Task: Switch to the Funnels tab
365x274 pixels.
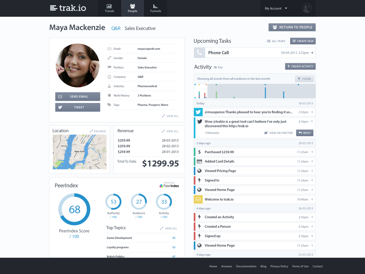Action: pos(155,8)
